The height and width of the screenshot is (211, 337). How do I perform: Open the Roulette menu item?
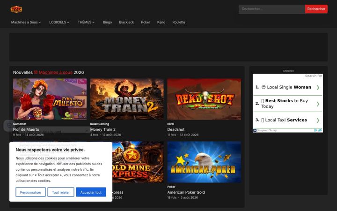point(179,22)
